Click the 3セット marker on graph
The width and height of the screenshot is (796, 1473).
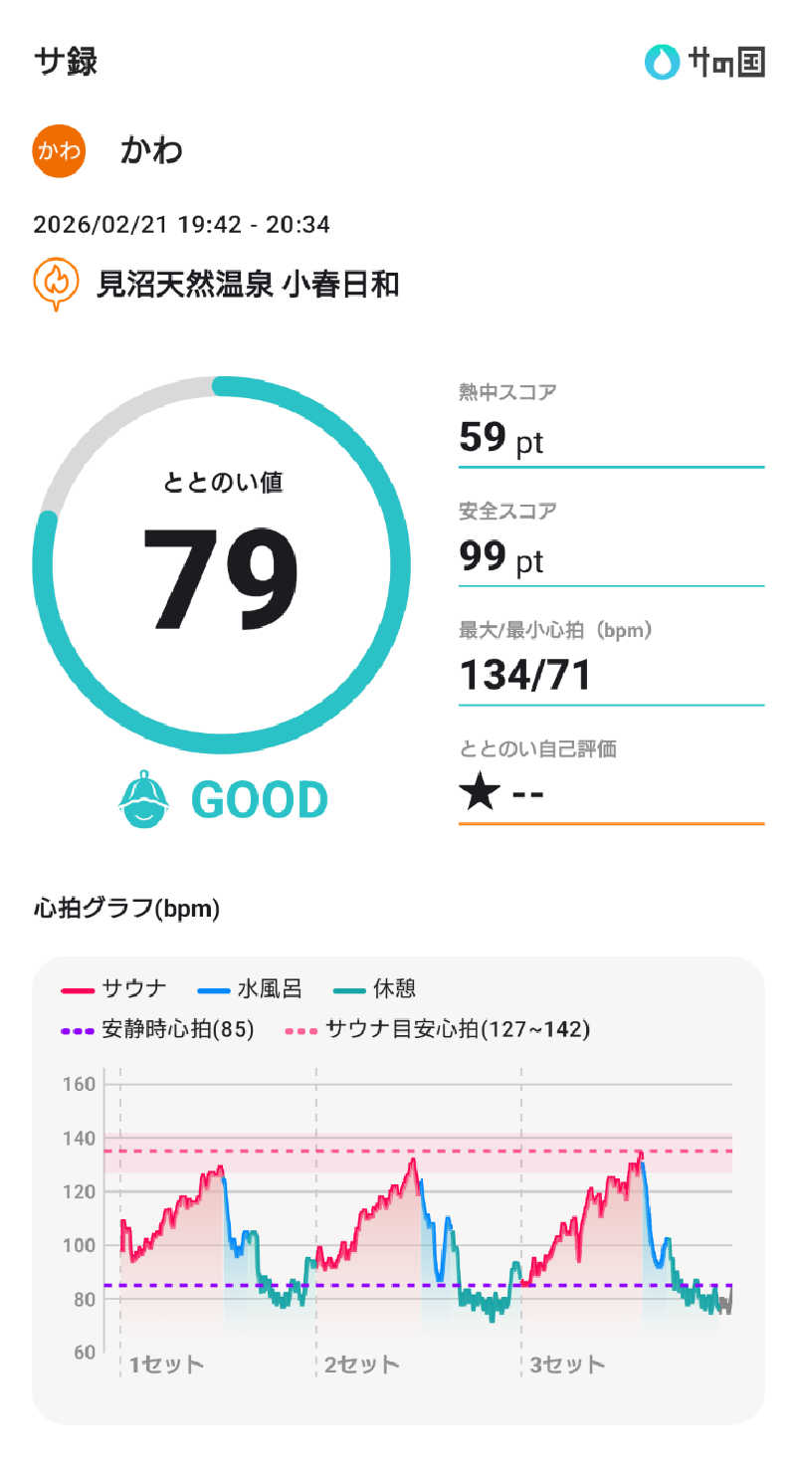tap(566, 1363)
